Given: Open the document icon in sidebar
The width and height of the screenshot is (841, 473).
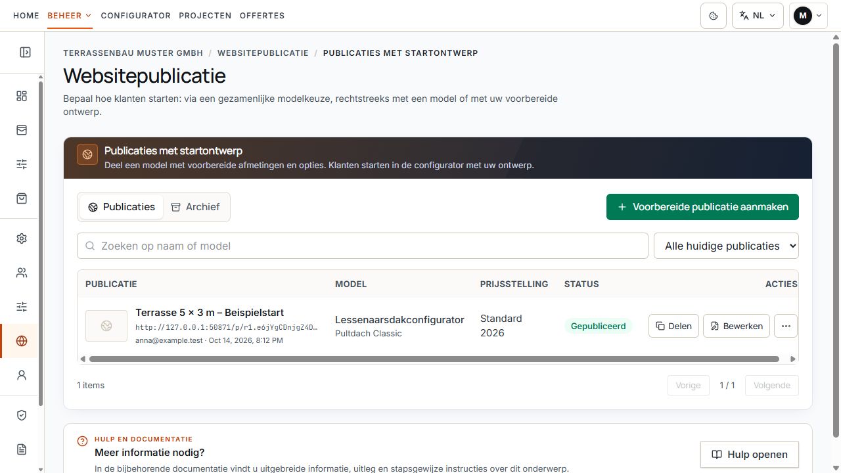Looking at the screenshot, I should click(22, 449).
